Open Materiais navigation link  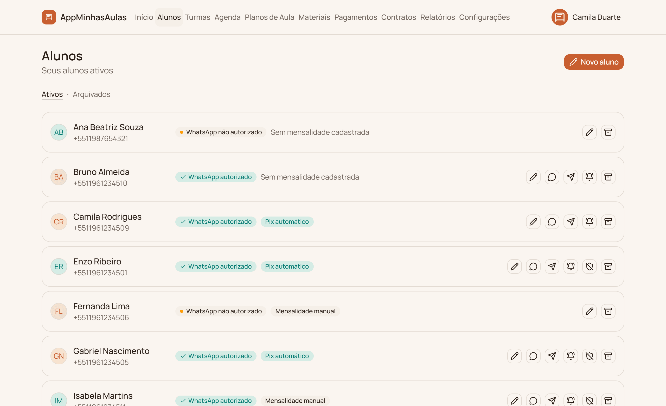point(314,17)
